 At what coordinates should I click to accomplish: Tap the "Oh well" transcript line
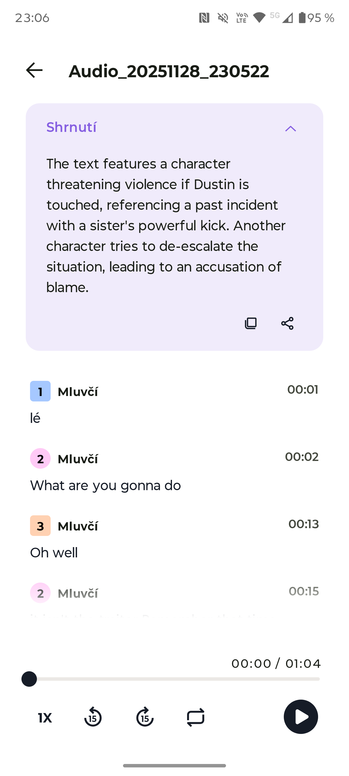point(54,553)
